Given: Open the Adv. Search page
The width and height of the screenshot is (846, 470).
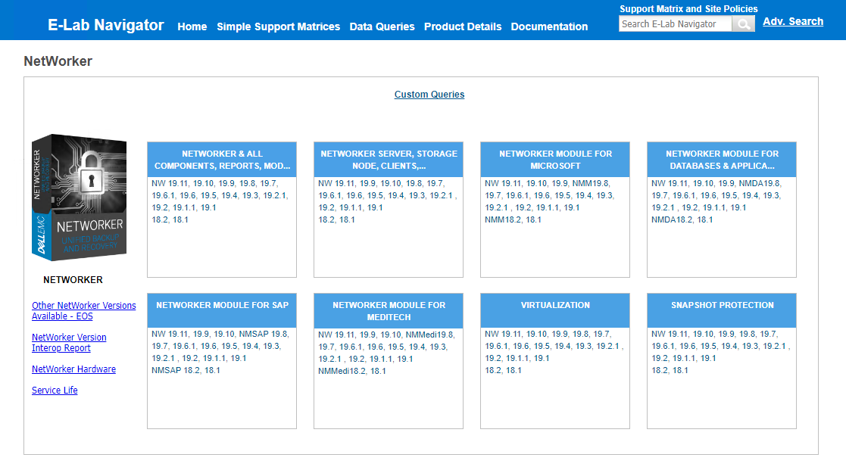Looking at the screenshot, I should click(x=792, y=21).
